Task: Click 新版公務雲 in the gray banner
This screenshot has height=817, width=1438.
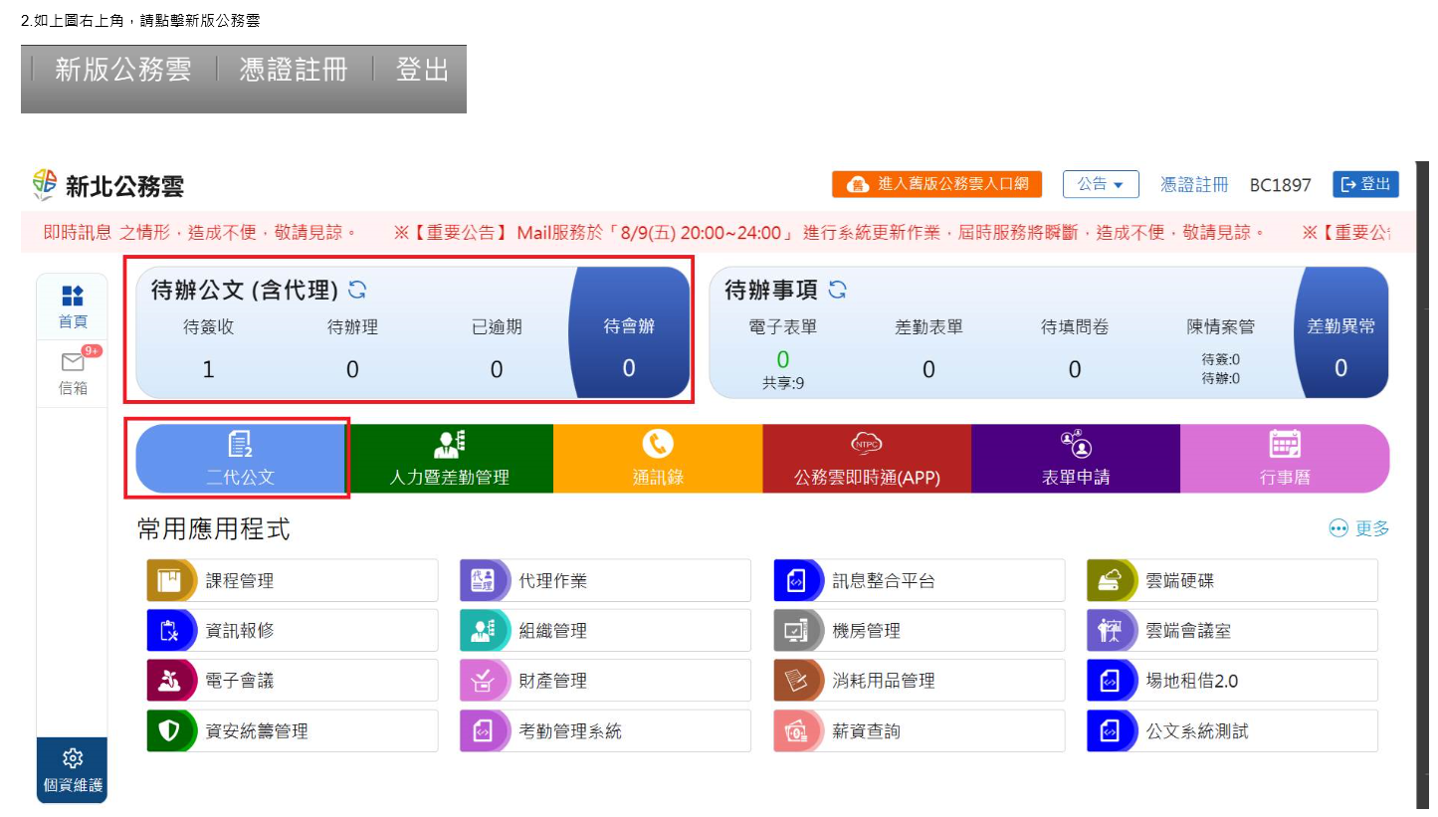Action: click(x=122, y=70)
